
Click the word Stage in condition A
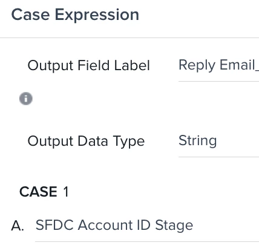pos(174,226)
